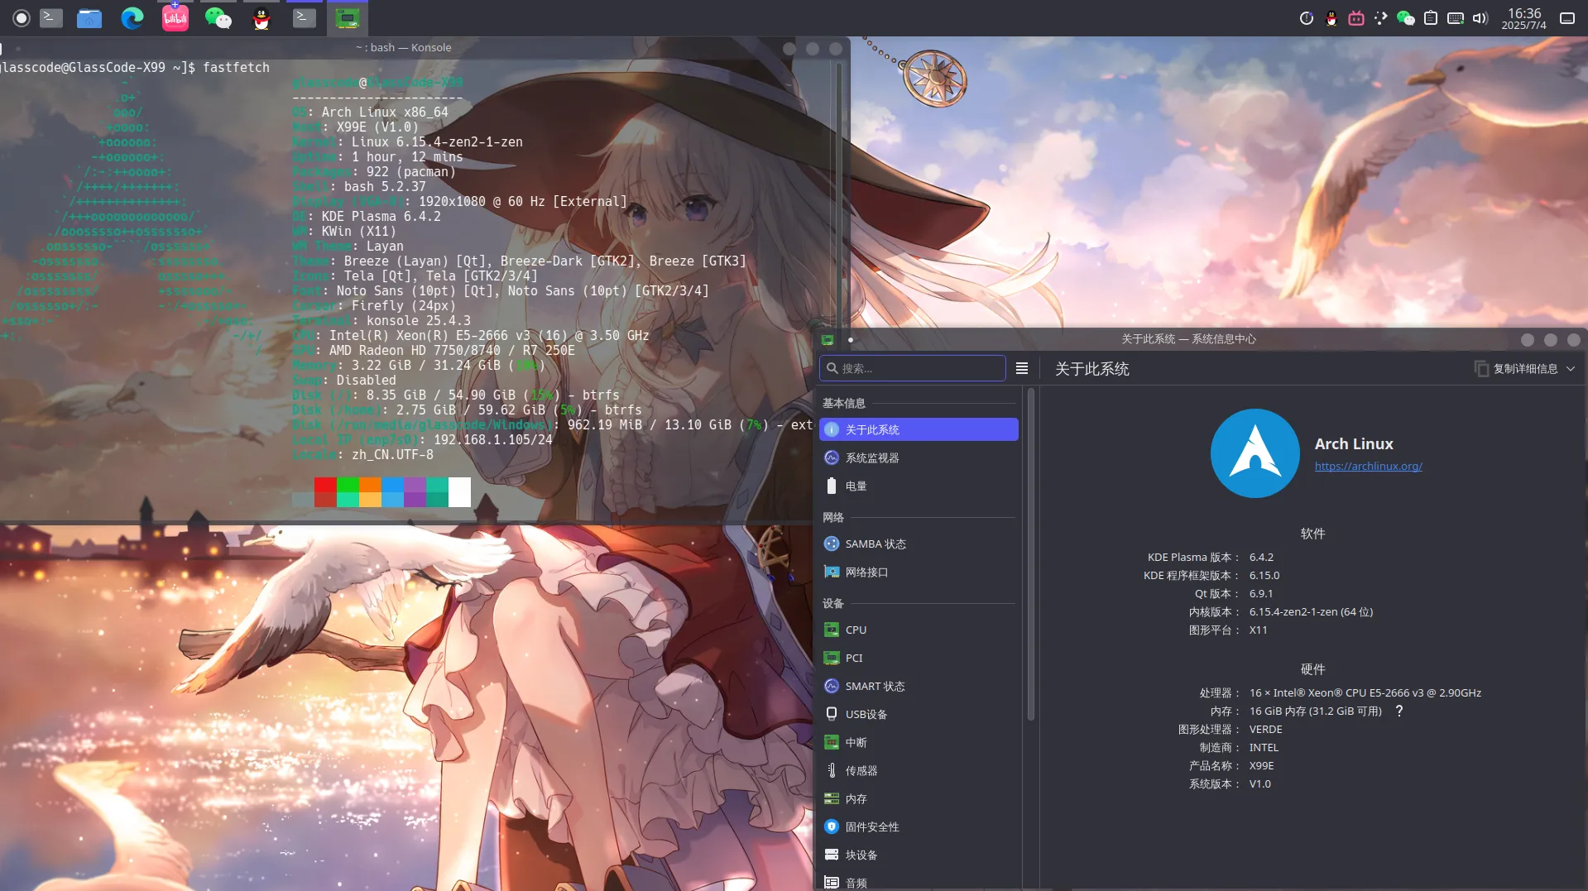The height and width of the screenshot is (891, 1588).
Task: Click the KDE Plasma version value 6.4.2
Action: (1261, 558)
